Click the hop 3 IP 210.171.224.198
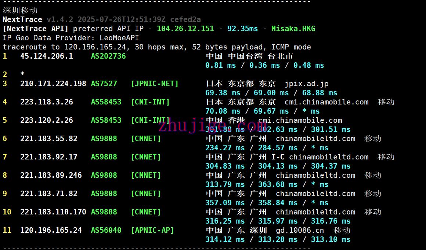Image resolution: width=426 pixels, height=250 pixels. (x=53, y=84)
